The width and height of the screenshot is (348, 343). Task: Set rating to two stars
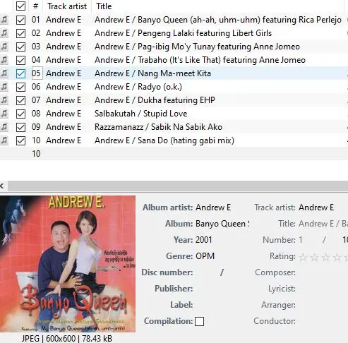point(314,258)
